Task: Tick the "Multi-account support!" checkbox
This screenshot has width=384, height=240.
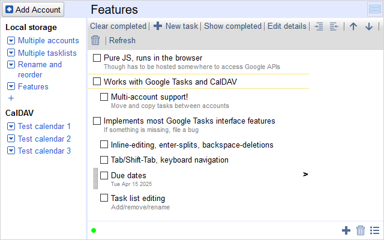Action: (104, 96)
